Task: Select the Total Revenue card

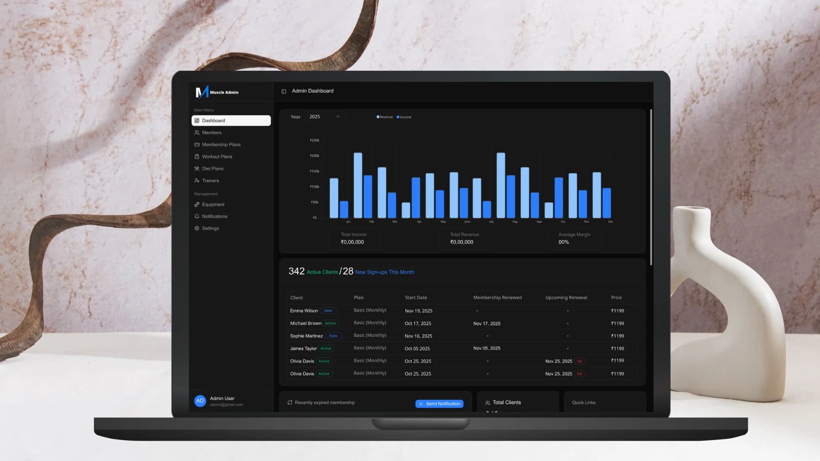Action: (465, 239)
